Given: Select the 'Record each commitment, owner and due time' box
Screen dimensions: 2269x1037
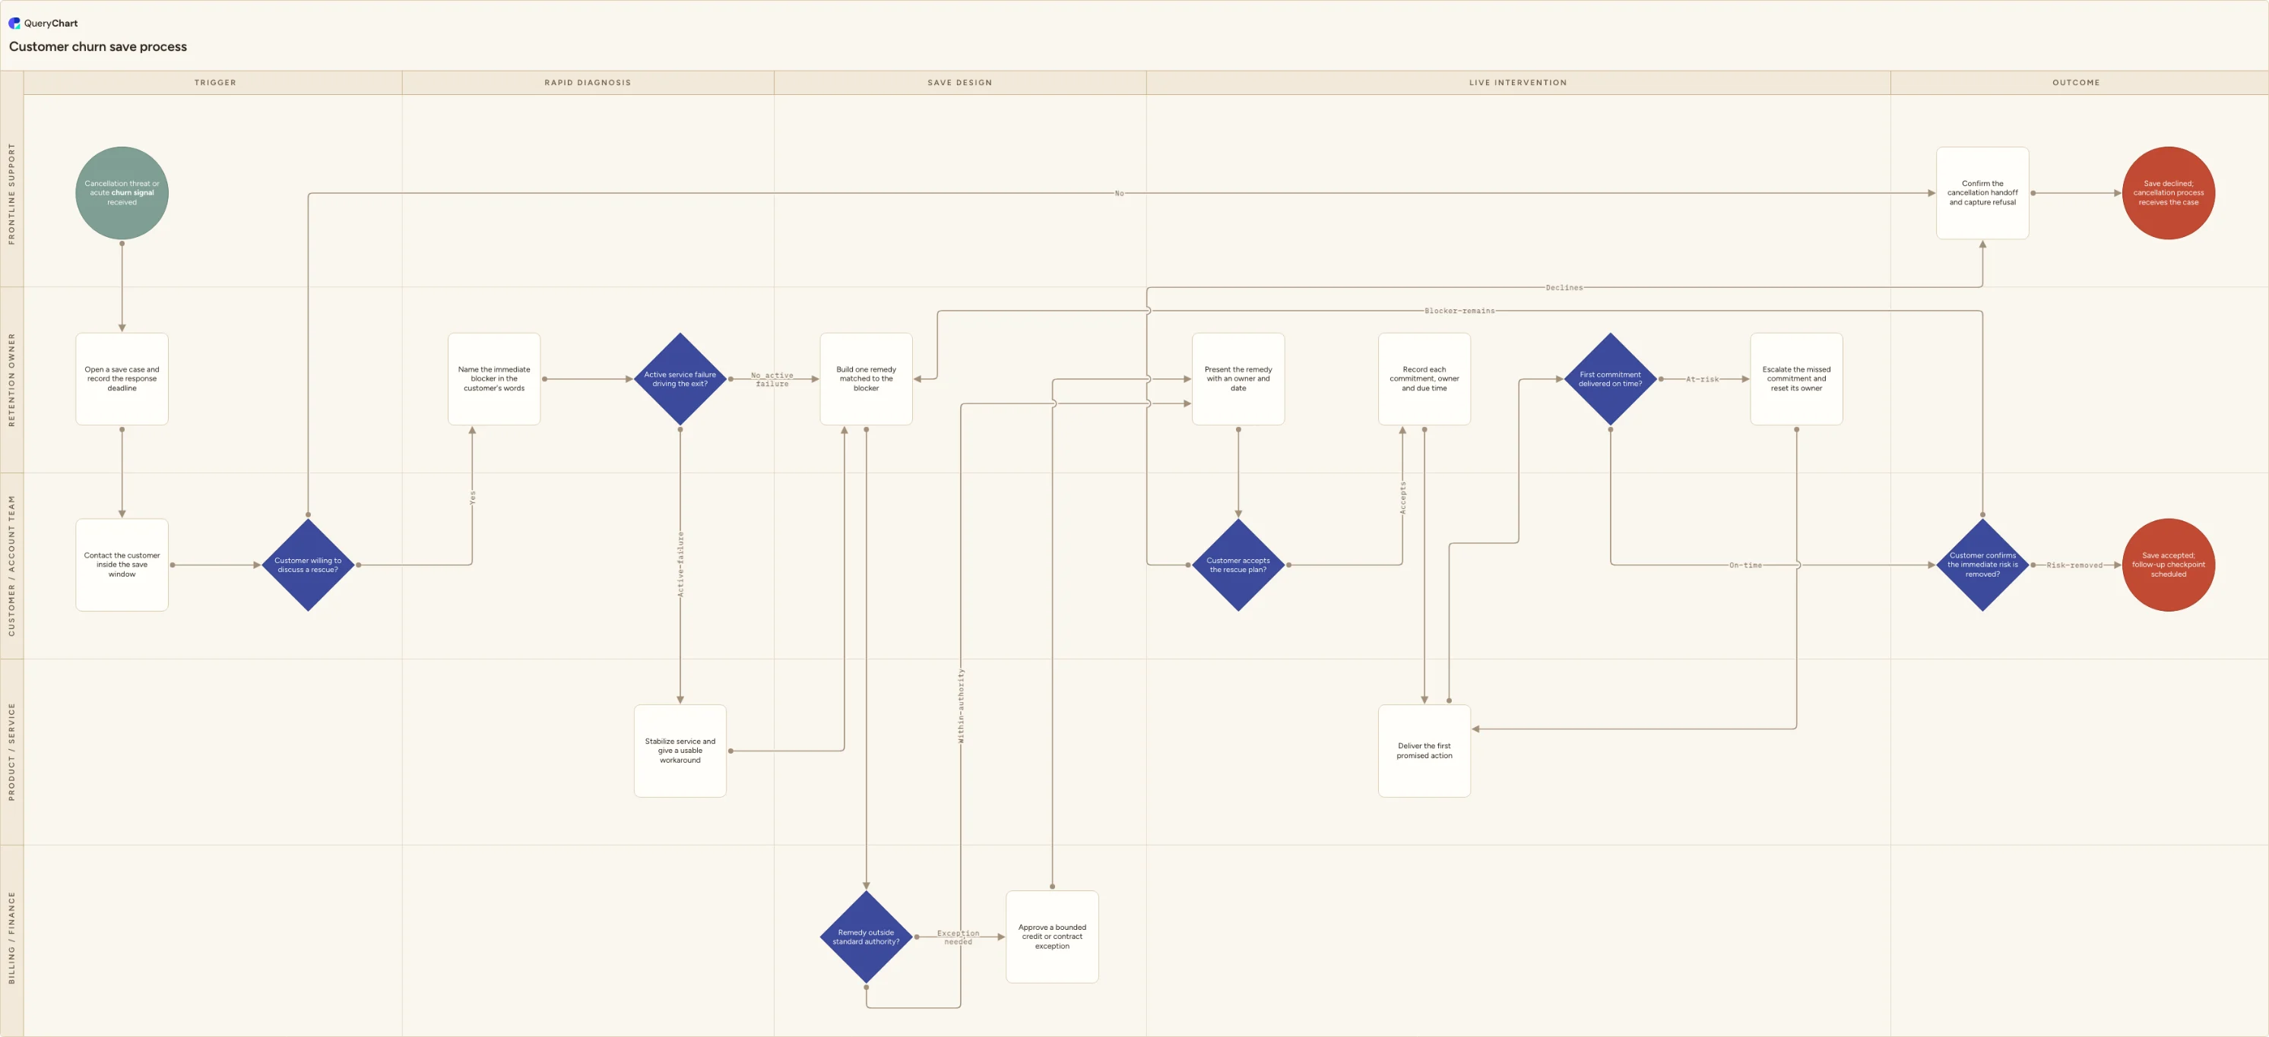Looking at the screenshot, I should (x=1424, y=378).
